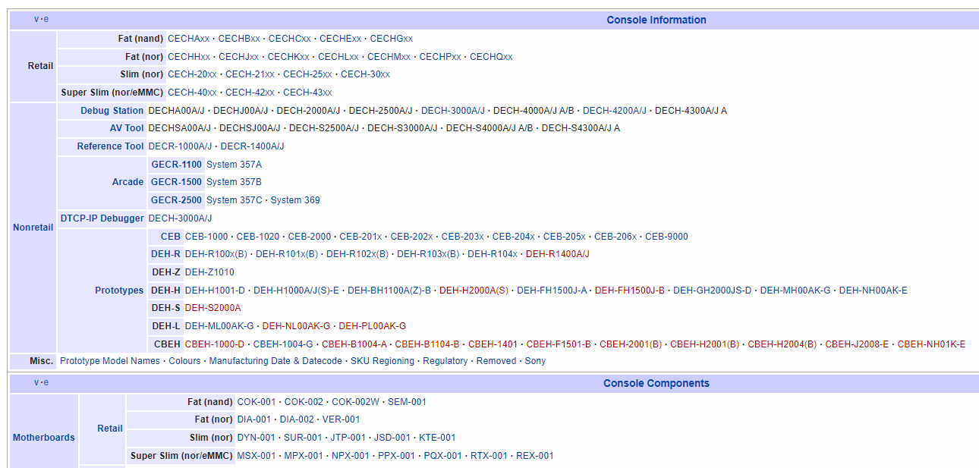Open DECH-4200A/J debug station link
This screenshot has height=468, width=979.
[615, 111]
